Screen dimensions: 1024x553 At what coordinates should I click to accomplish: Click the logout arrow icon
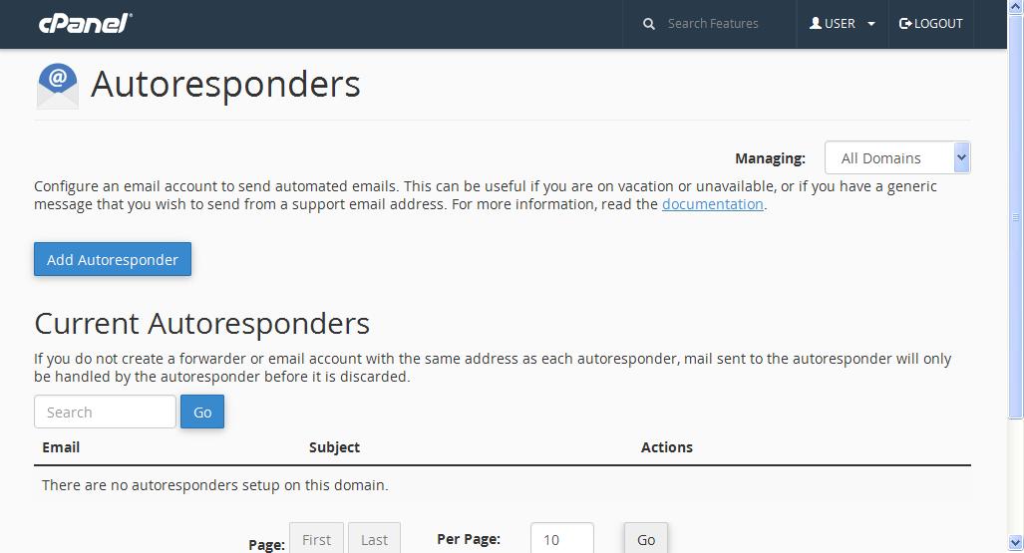(x=905, y=24)
